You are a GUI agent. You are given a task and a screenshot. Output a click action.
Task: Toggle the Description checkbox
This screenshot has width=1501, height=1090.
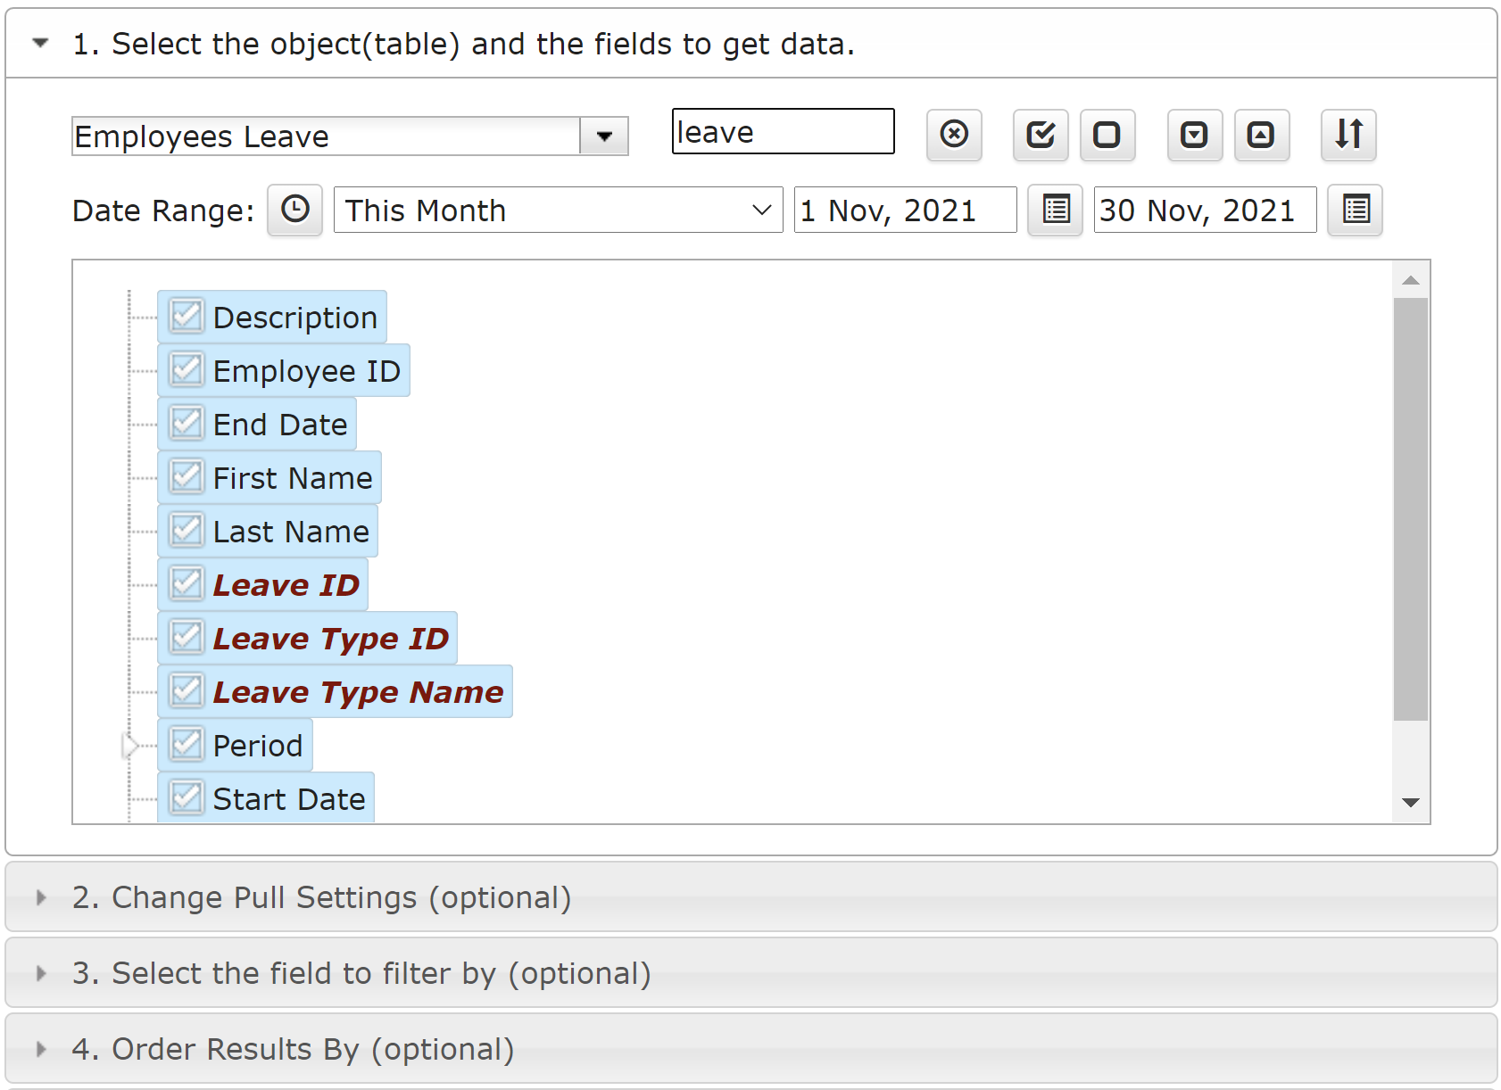tap(187, 317)
